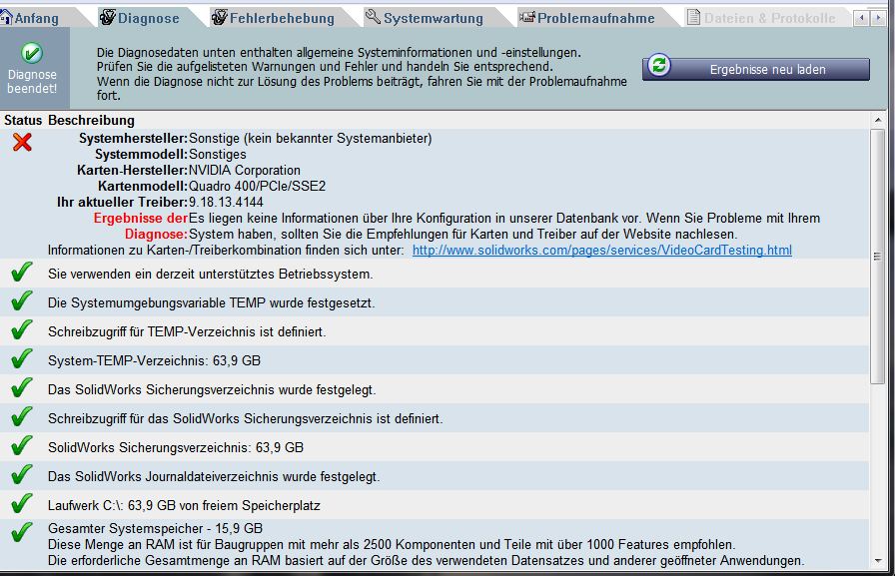The width and height of the screenshot is (895, 576).
Task: Click the check mark beside supported Betriebssystem
Action: (x=22, y=272)
